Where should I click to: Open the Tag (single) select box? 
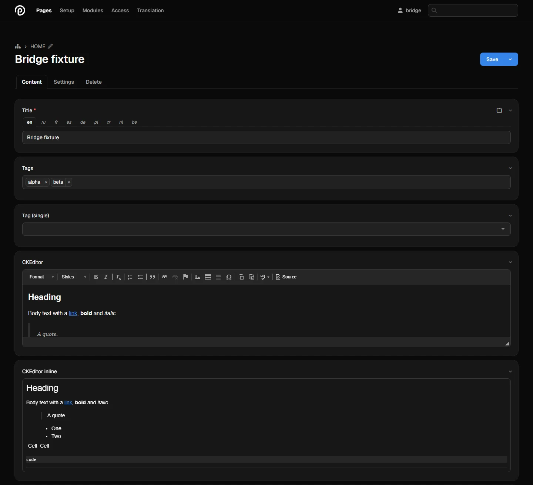coord(266,229)
